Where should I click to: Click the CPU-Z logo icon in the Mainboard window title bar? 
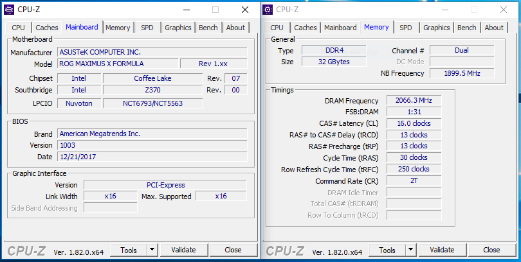click(x=9, y=10)
